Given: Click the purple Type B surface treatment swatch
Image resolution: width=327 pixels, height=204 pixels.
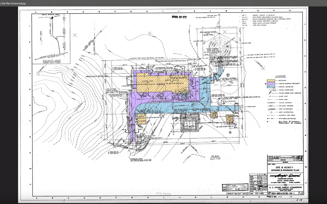Looking at the screenshot, I should [x=271, y=83].
